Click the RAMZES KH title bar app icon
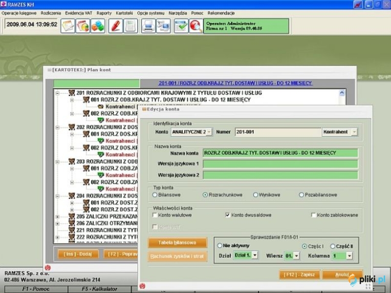The height and width of the screenshot is (293, 391). tap(3, 4)
